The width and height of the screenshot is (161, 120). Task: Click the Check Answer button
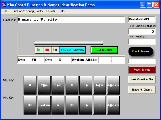coord(141,51)
